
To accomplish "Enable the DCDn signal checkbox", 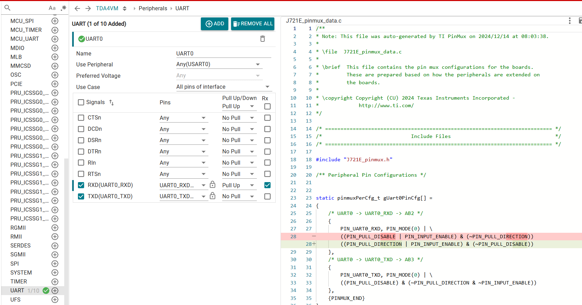I will click(81, 129).
